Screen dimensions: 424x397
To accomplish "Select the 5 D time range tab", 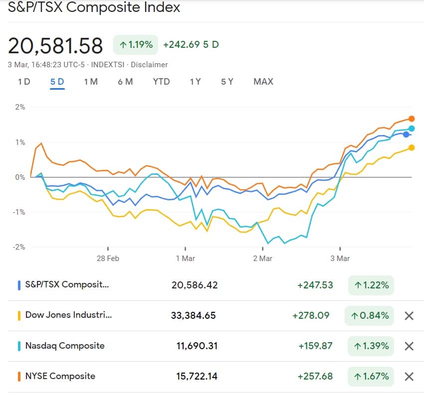I will [x=57, y=82].
